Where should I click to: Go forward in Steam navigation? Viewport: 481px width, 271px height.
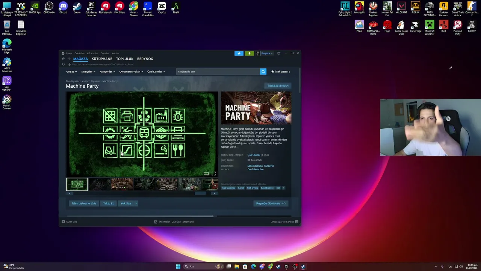point(69,59)
